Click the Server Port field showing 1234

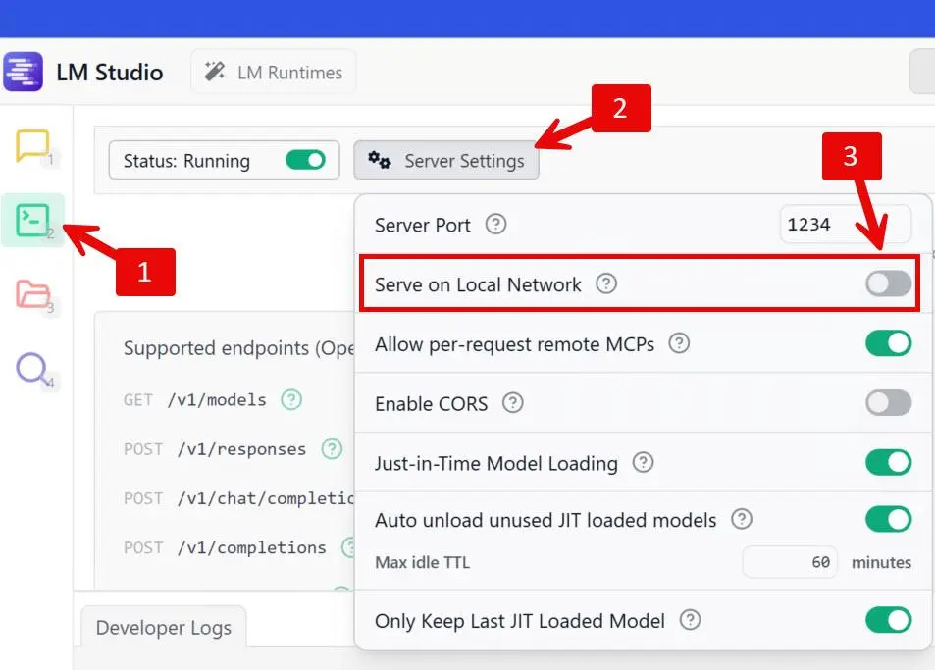(x=845, y=224)
